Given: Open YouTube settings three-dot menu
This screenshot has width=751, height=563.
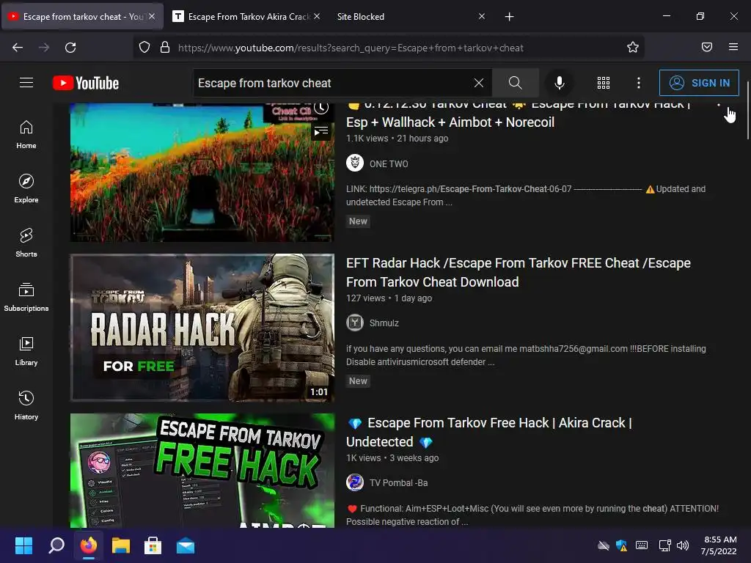Looking at the screenshot, I should 639,83.
